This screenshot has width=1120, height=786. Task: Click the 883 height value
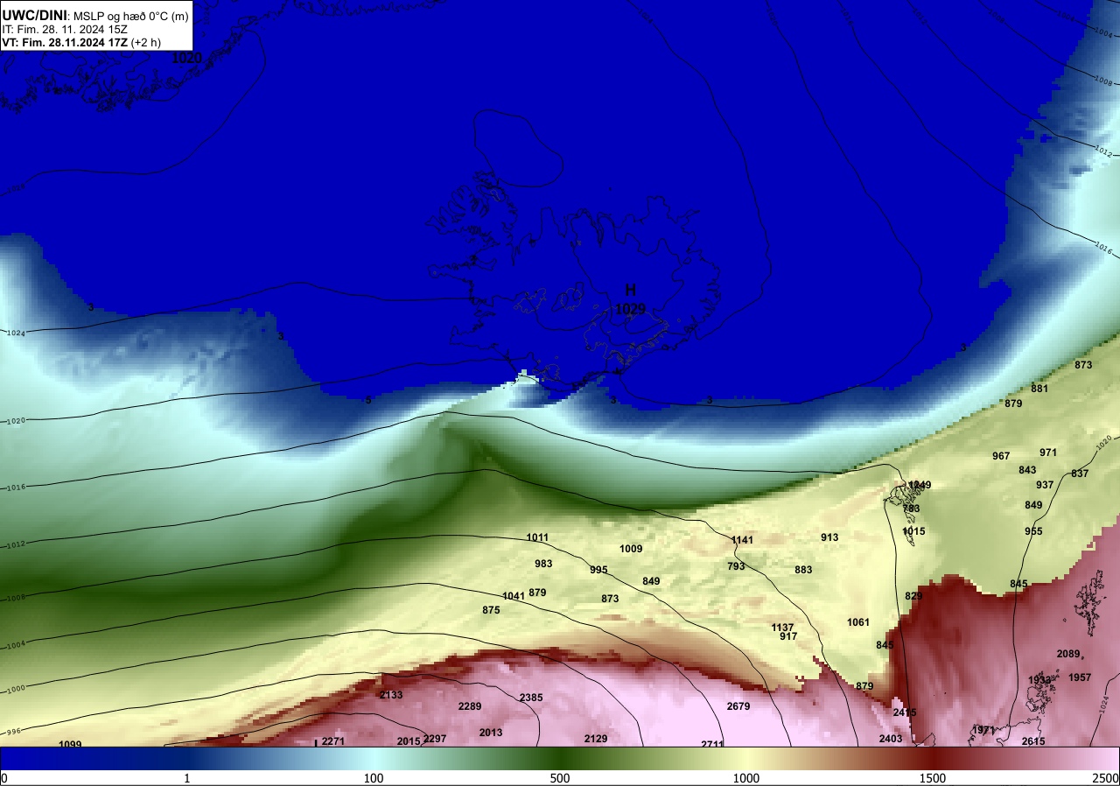pos(803,570)
